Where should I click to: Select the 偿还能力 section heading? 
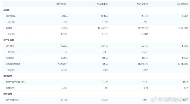[7, 94]
